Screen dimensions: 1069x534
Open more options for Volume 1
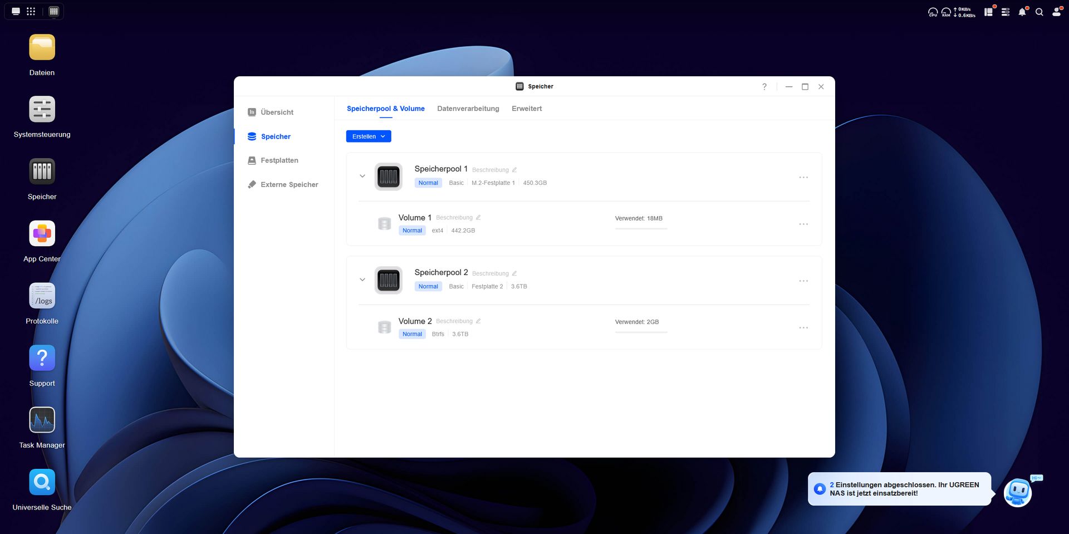tap(803, 224)
